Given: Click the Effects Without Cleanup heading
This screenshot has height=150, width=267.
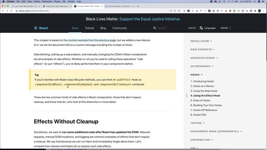Looking at the screenshot, I should [66, 122].
